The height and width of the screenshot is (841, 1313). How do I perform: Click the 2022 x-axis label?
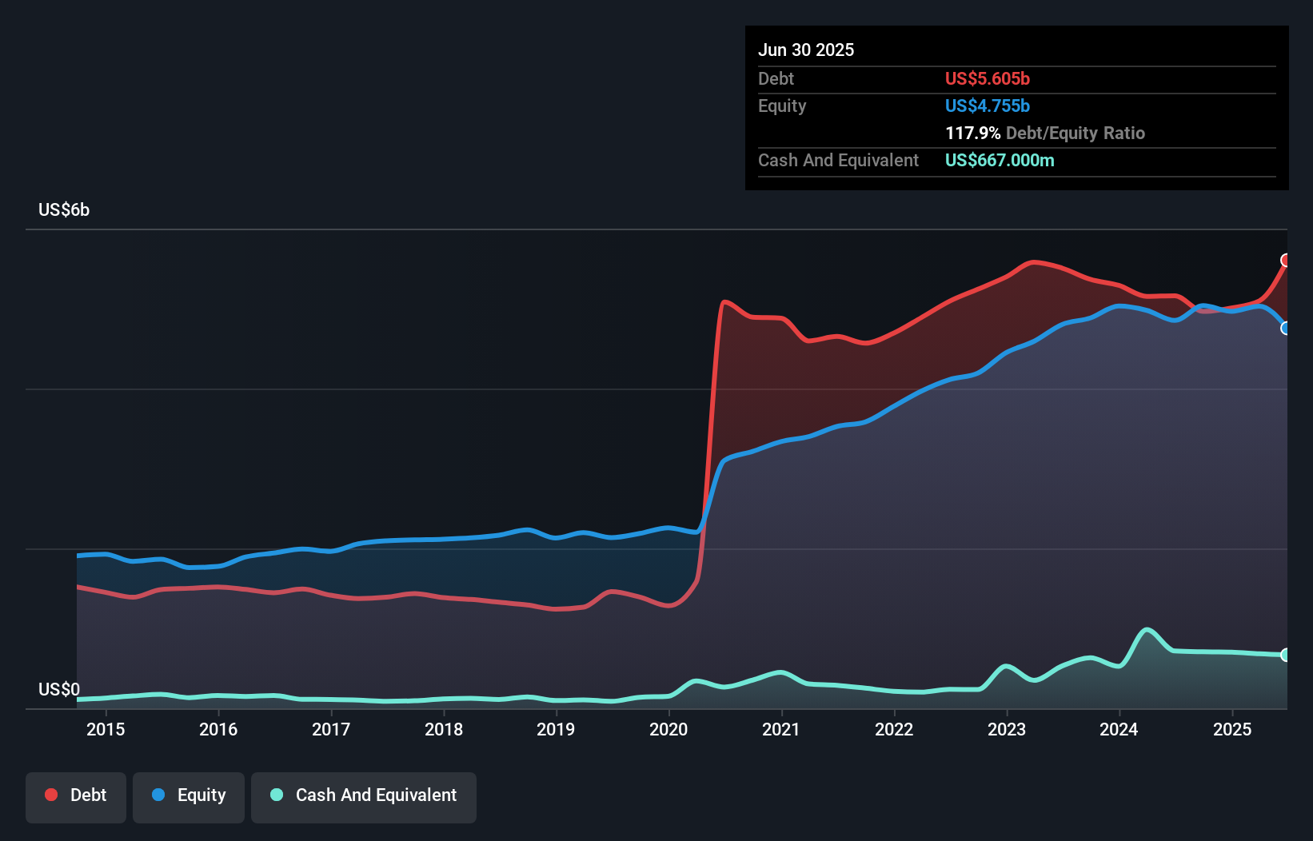[x=894, y=729]
